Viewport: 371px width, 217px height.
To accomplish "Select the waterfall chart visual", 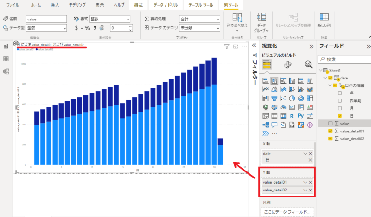I will (265, 99).
